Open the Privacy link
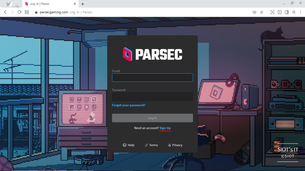The height and width of the screenshot is (171, 305). click(175, 145)
